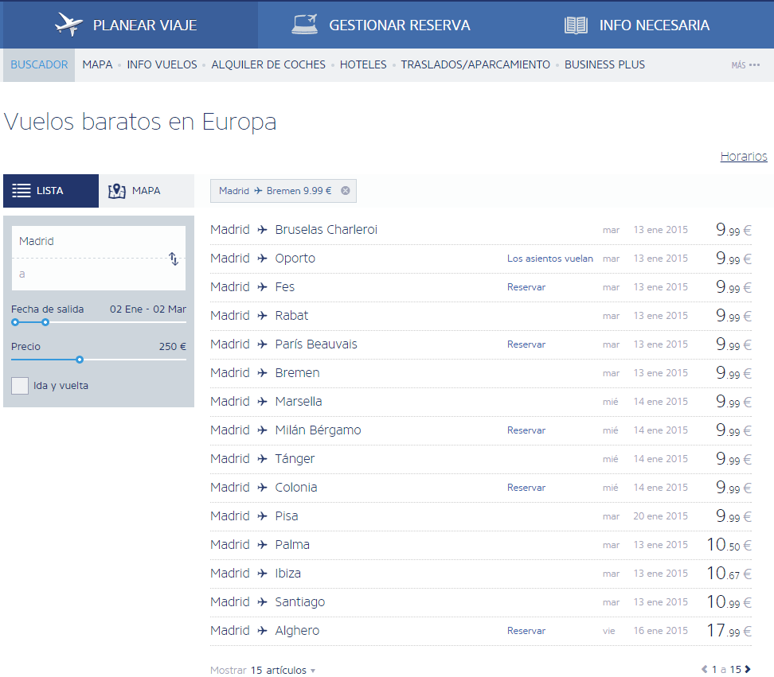Image resolution: width=774 pixels, height=677 pixels.
Task: Remove the Madrid Bremen 9.99 € filter tag
Action: (x=346, y=191)
